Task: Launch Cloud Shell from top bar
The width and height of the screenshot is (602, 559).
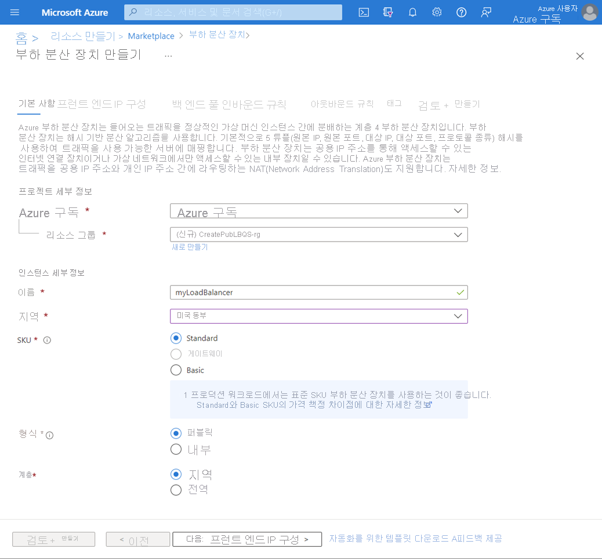Action: pos(364,12)
